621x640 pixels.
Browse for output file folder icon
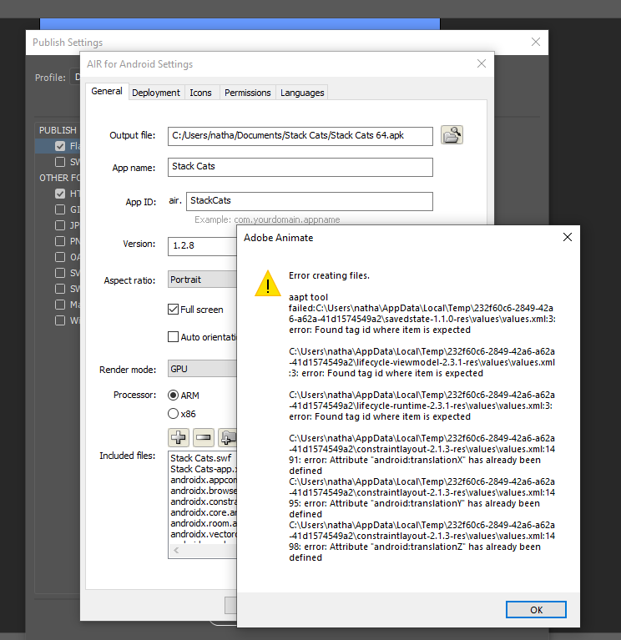click(452, 135)
